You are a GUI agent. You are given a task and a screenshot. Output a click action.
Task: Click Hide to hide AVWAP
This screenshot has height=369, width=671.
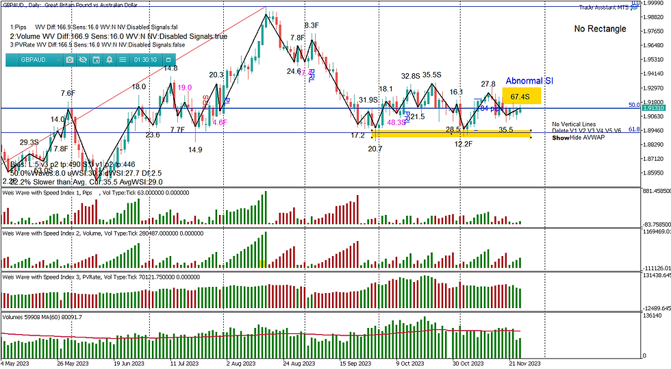coord(576,138)
